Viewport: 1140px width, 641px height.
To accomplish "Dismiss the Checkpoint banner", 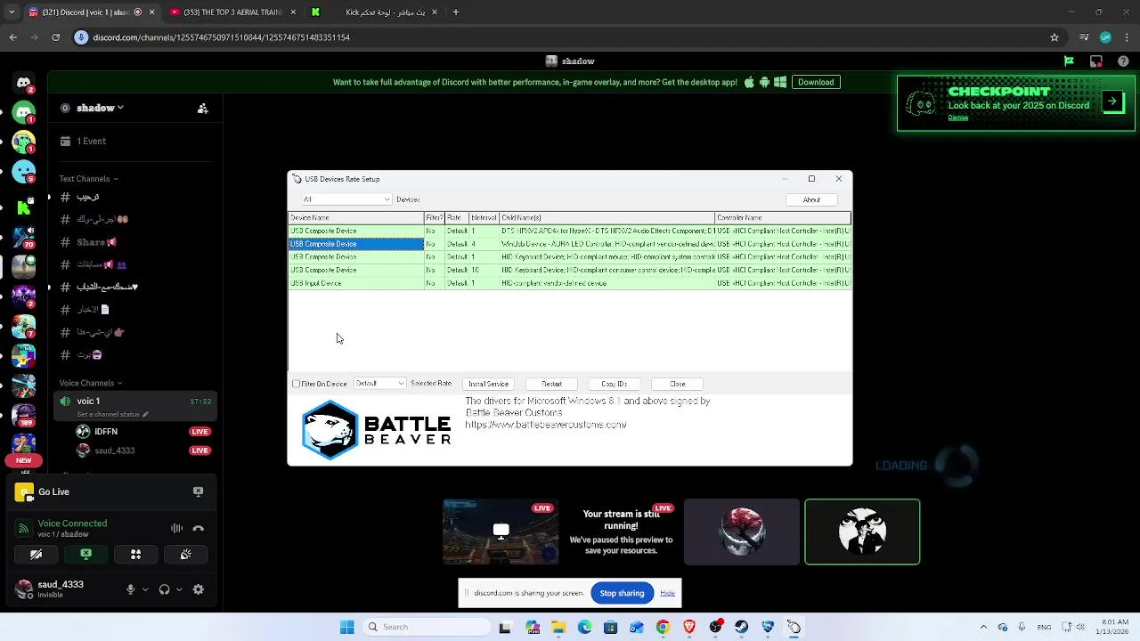I will (x=958, y=118).
